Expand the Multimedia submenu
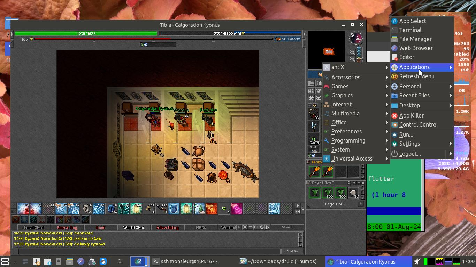 [356, 113]
